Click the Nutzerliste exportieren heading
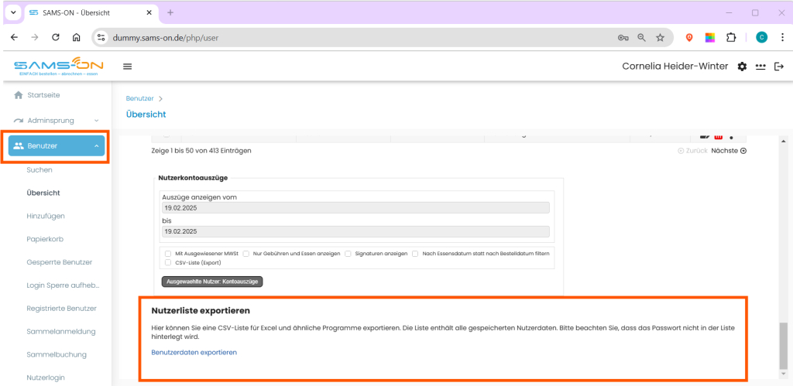Viewport: 793px width, 386px height. [201, 310]
